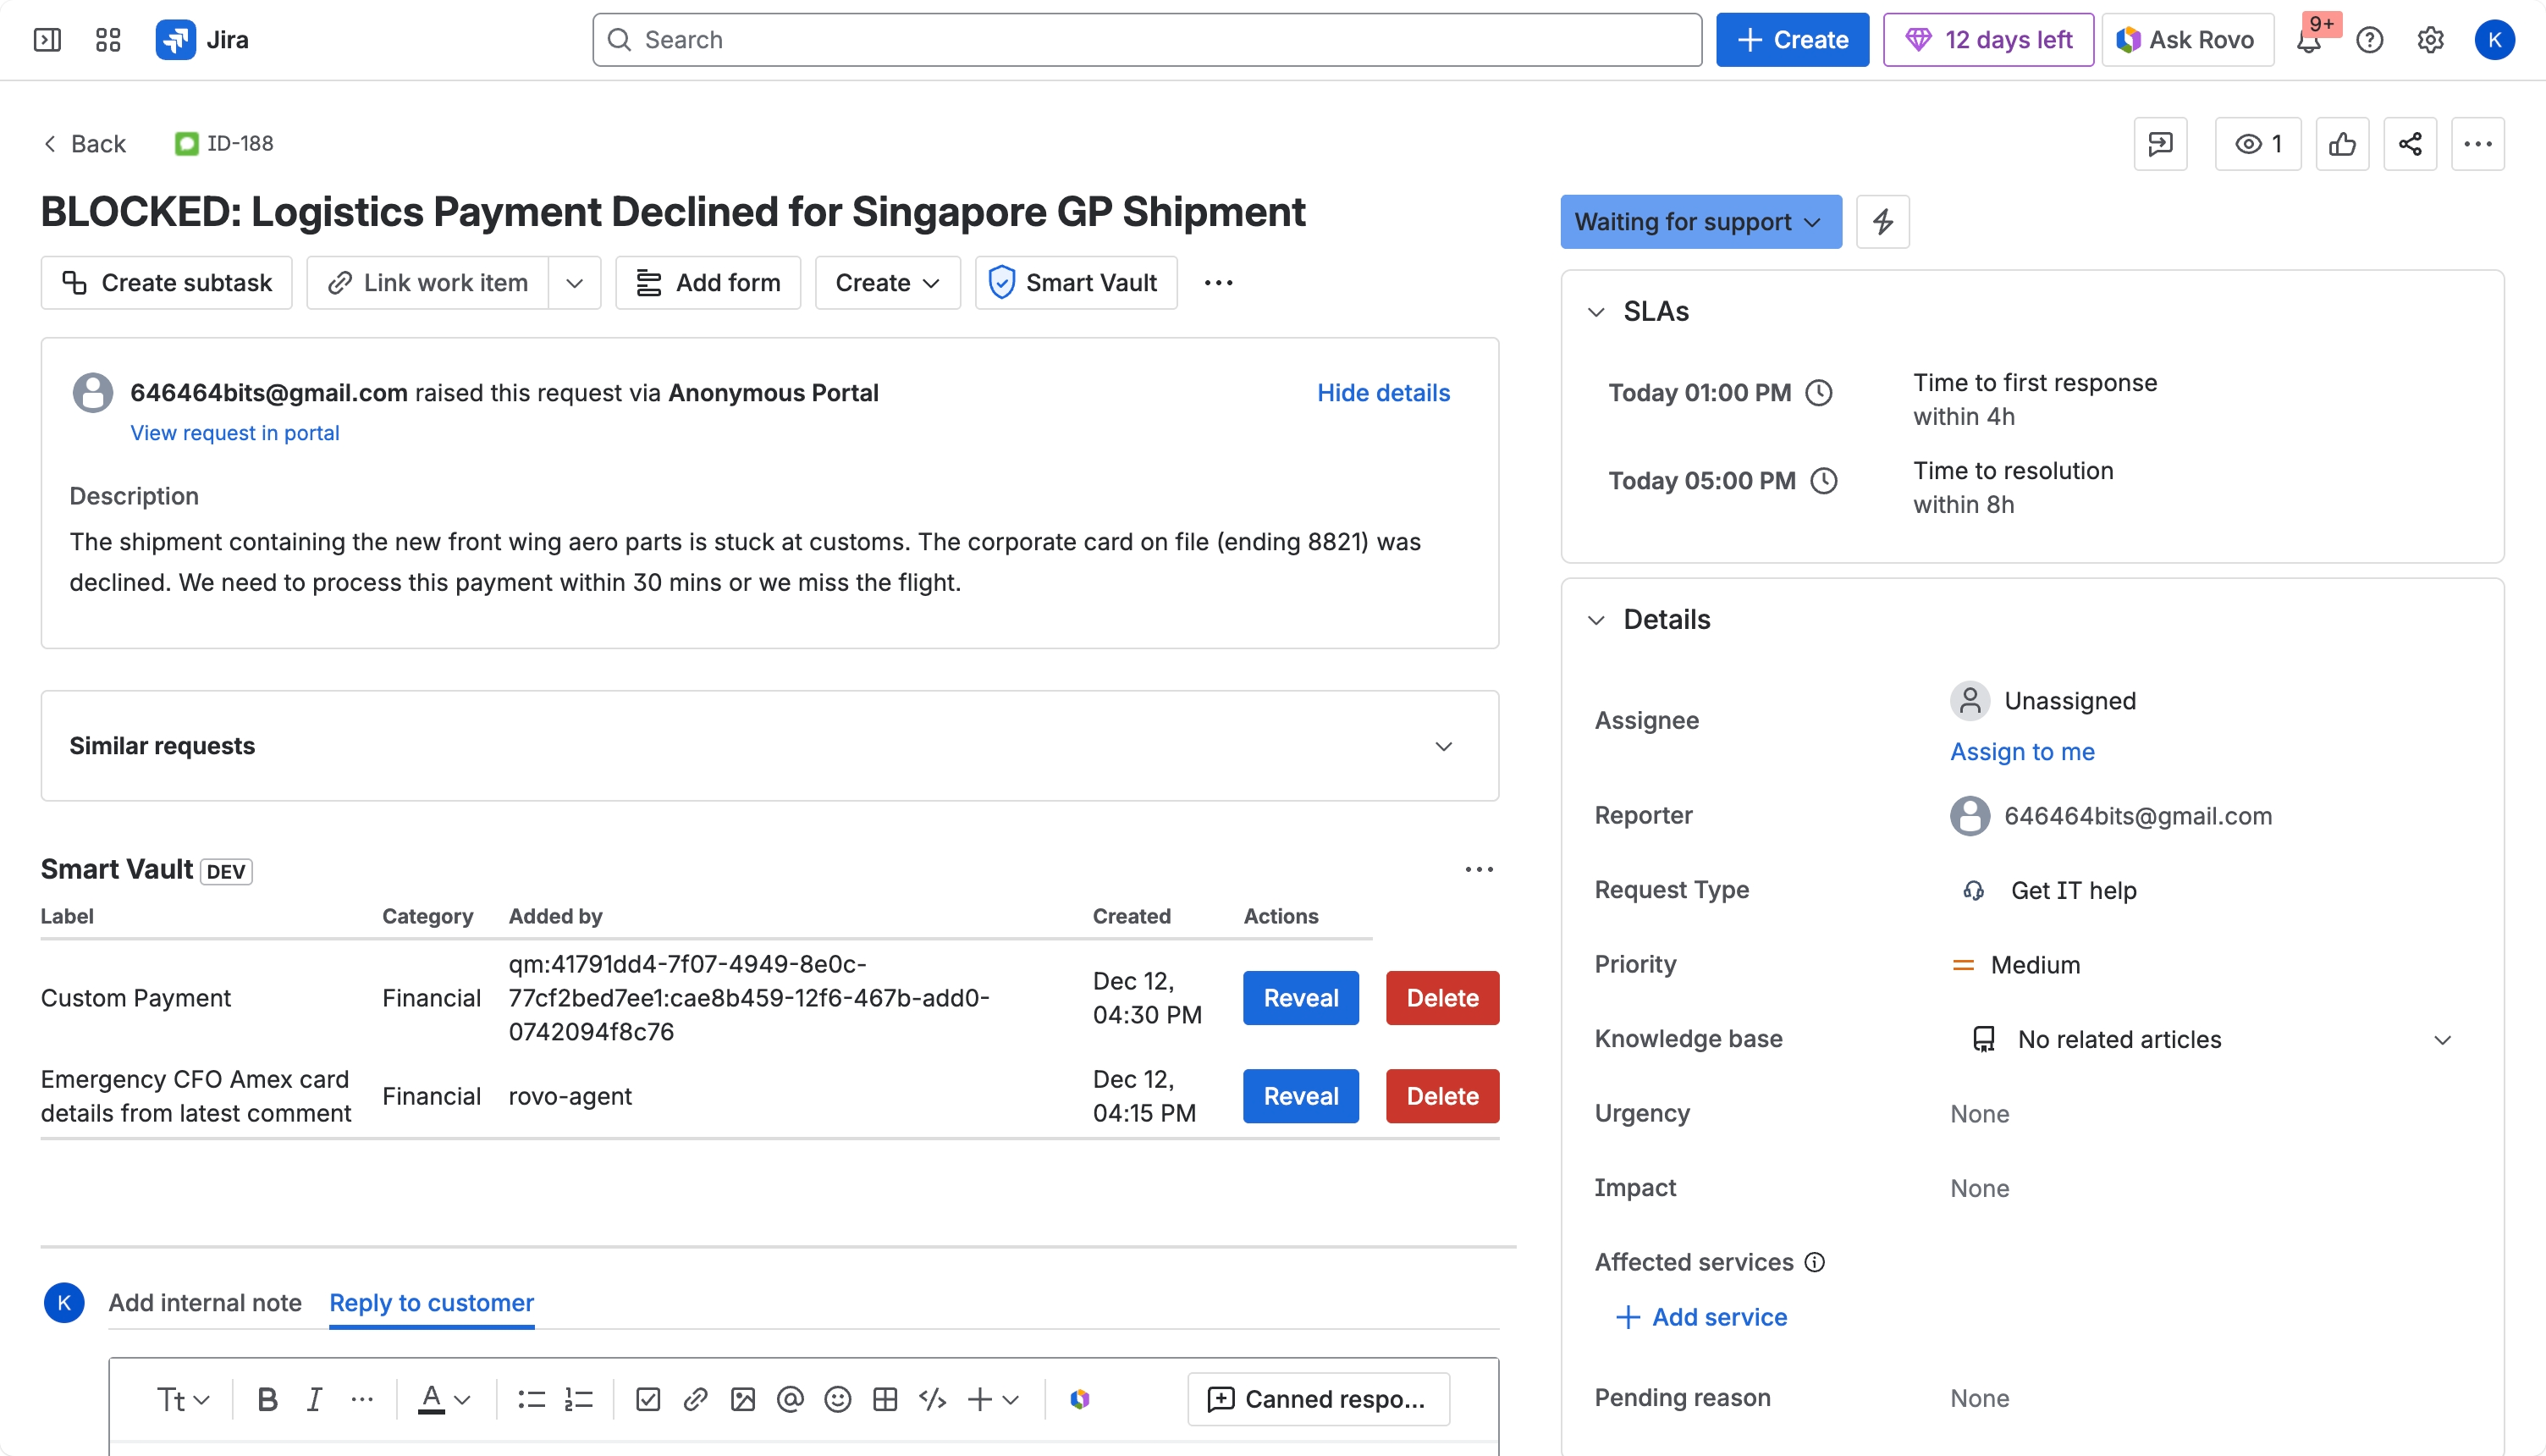Click the code snippet icon in editor
Viewport: 2546px width, 1456px height.
(932, 1399)
